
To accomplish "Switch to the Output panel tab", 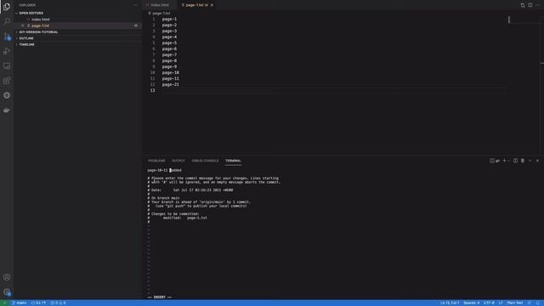I will [x=178, y=161].
